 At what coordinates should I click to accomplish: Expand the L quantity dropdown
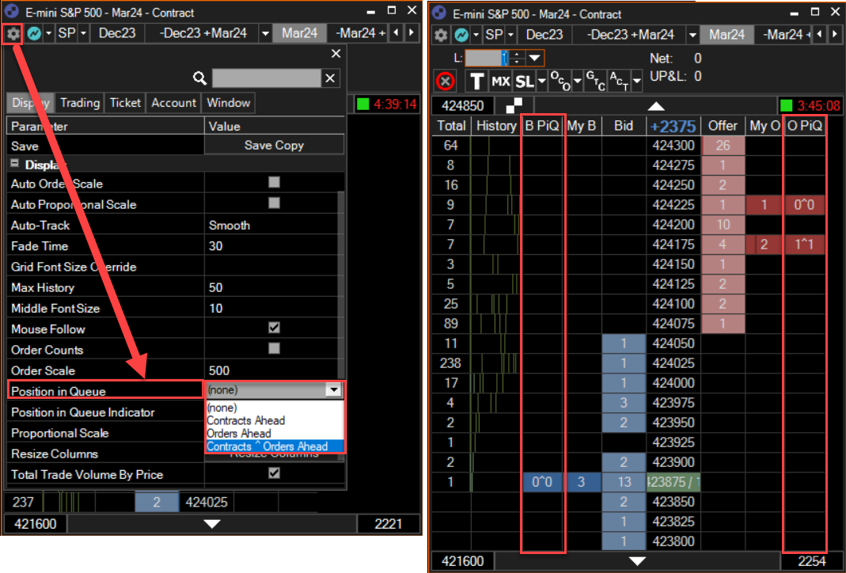coord(533,58)
